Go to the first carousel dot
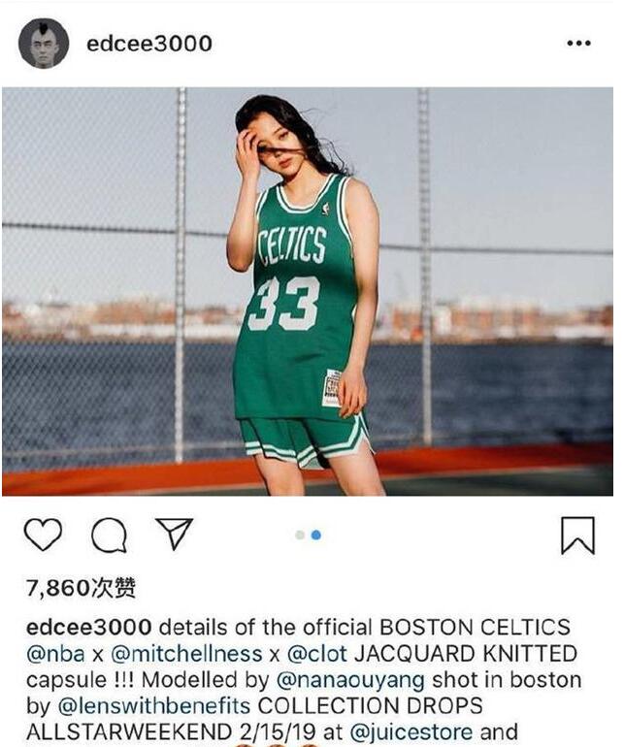The image size is (624, 747). pyautogui.click(x=300, y=535)
